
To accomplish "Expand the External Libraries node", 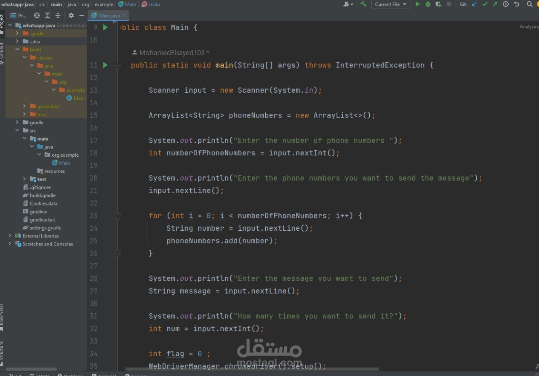I will point(10,235).
